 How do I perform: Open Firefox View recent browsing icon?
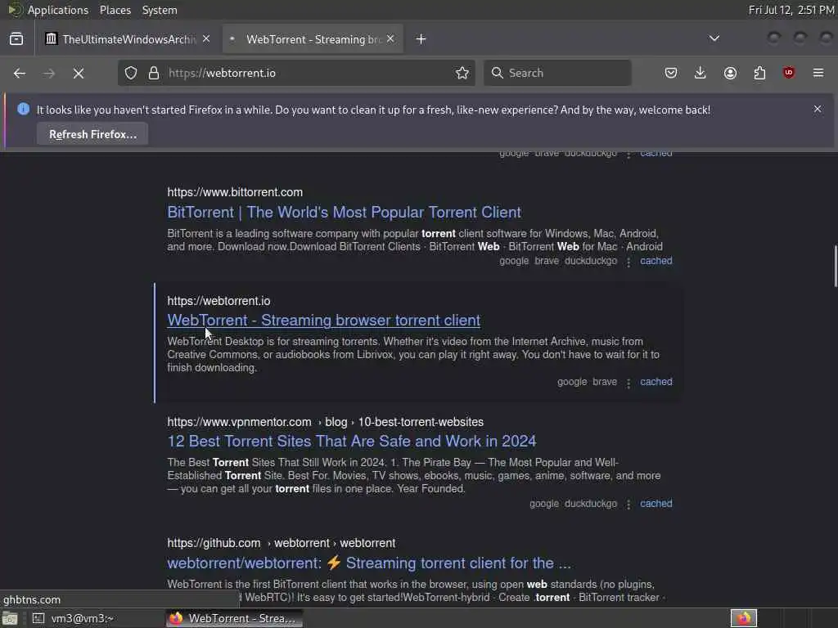pyautogui.click(x=16, y=39)
